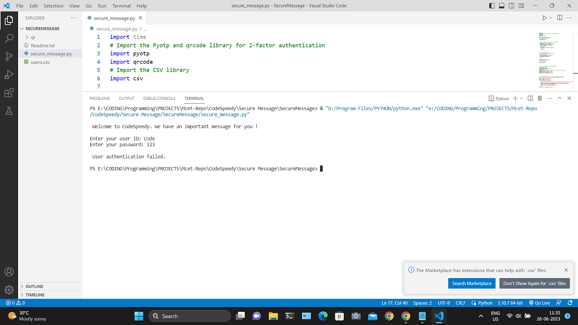Image resolution: width=578 pixels, height=325 pixels.
Task: Start Go Live server
Action: tap(539, 303)
